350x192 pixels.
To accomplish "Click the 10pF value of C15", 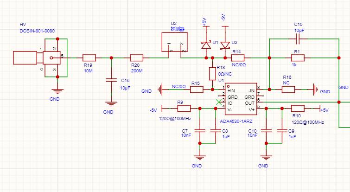I will [299, 31].
